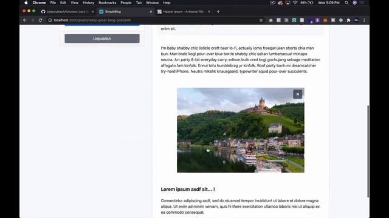The width and height of the screenshot is (389, 218).
Task: Open the Bookmarks menu
Action: pos(108,2)
